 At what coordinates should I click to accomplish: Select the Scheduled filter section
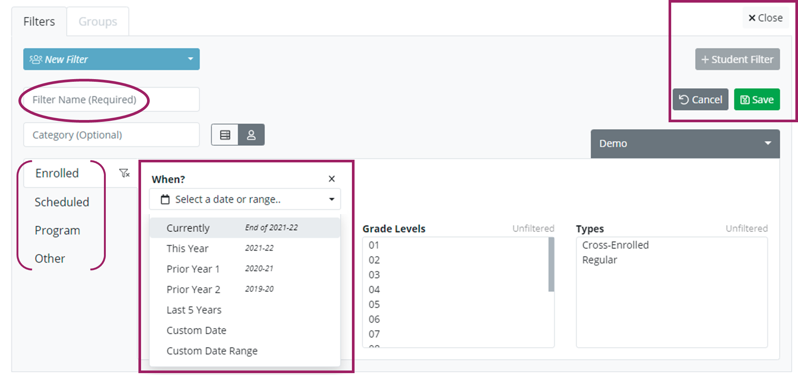pos(62,202)
